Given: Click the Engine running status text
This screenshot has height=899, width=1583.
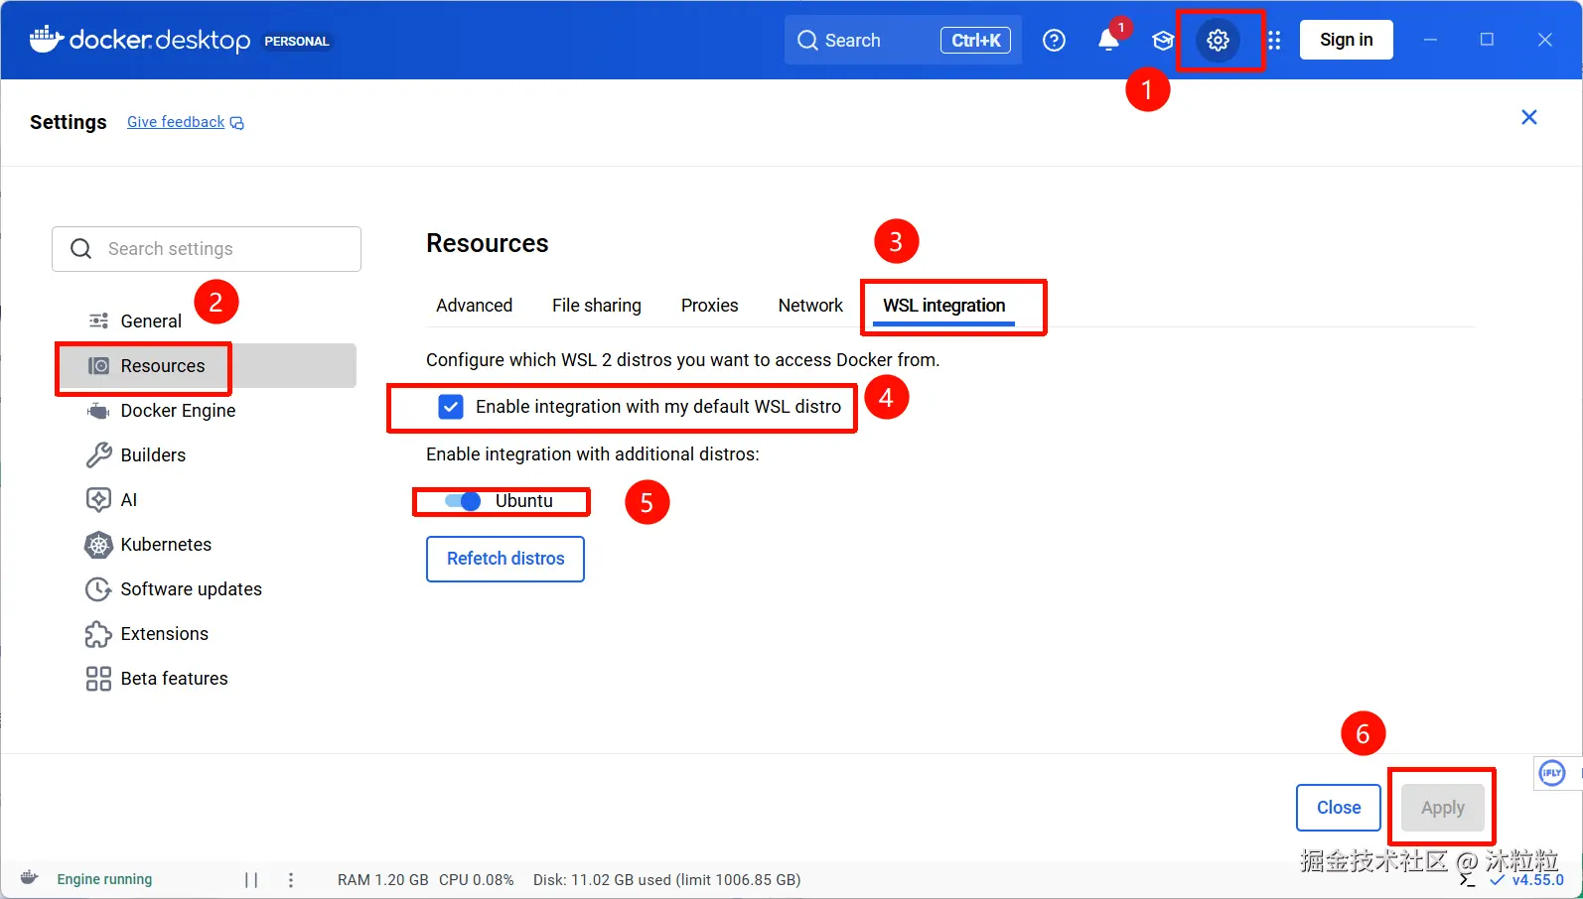Looking at the screenshot, I should (x=104, y=879).
